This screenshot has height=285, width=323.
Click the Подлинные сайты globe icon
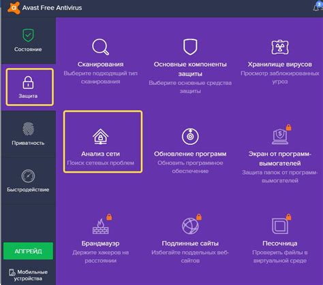(x=190, y=226)
